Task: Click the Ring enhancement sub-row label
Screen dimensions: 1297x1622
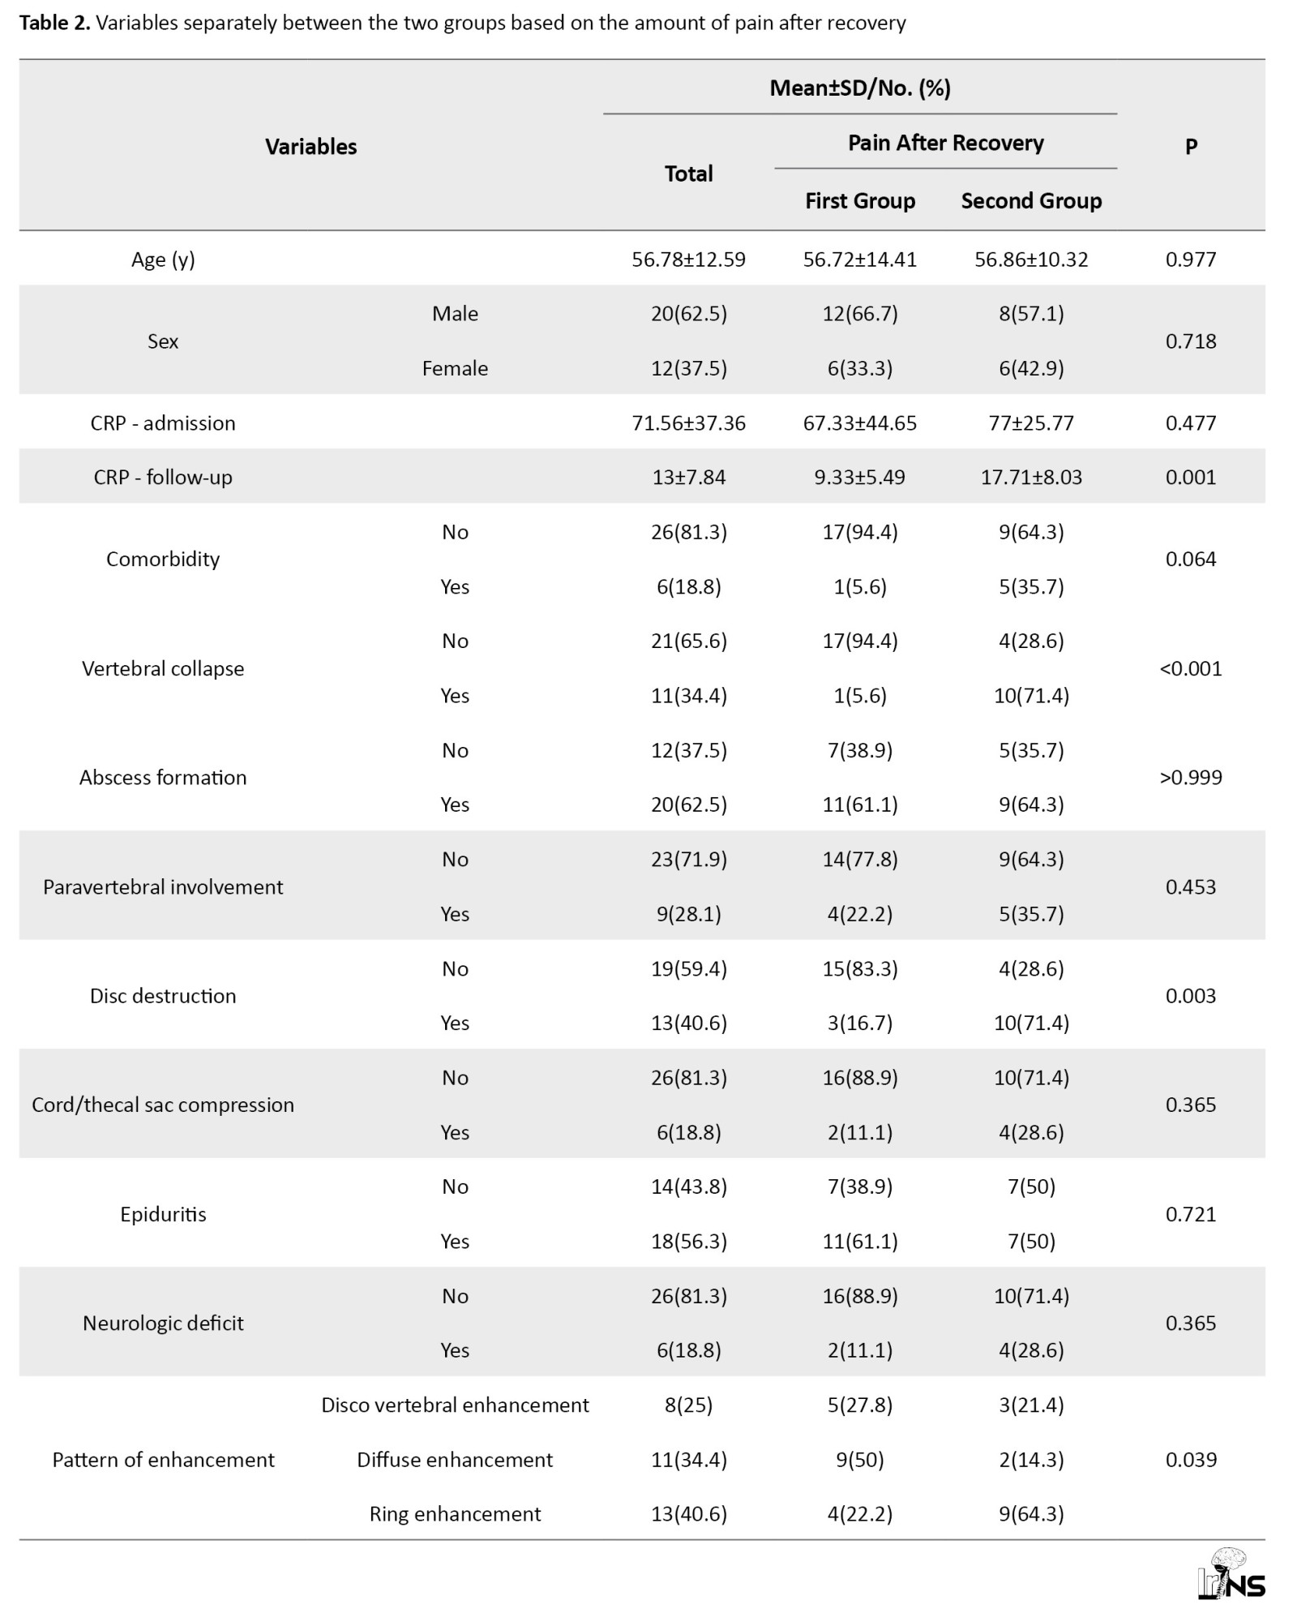Action: tap(455, 1514)
